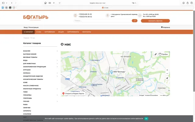
Task: Click the map geolocation arrow button
Action: (167, 78)
